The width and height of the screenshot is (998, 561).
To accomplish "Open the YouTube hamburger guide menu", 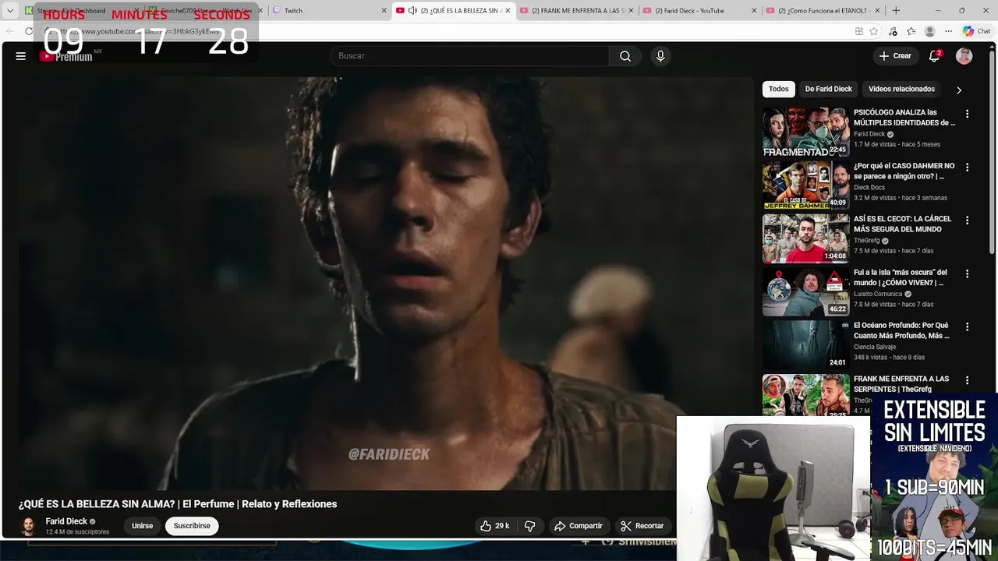I will tap(21, 56).
